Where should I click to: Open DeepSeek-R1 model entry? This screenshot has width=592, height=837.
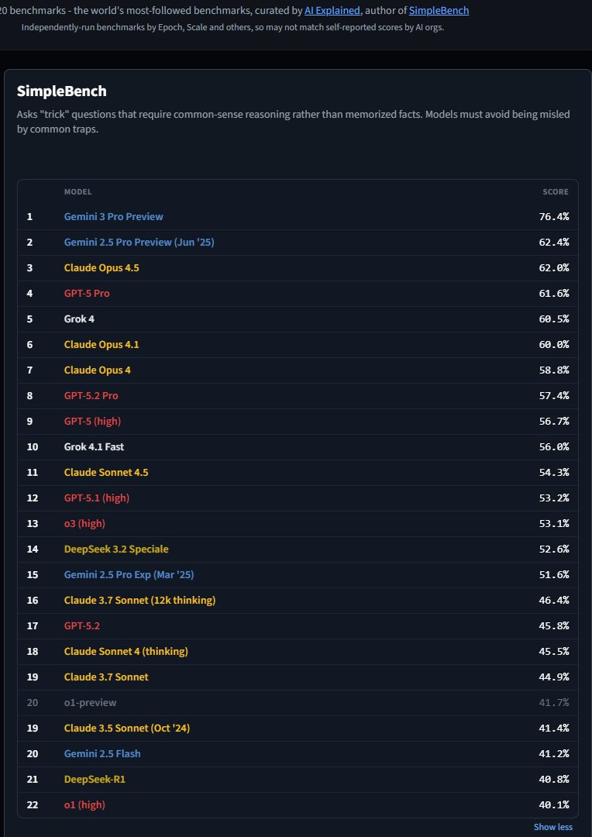pyautogui.click(x=95, y=780)
